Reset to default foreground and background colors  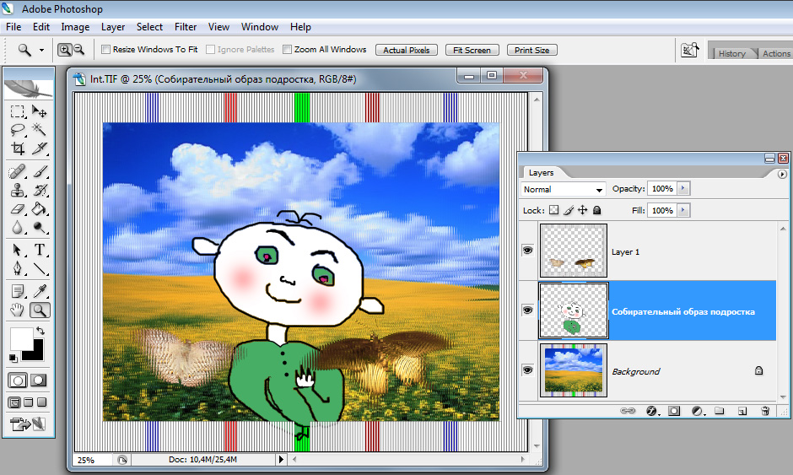pos(13,358)
